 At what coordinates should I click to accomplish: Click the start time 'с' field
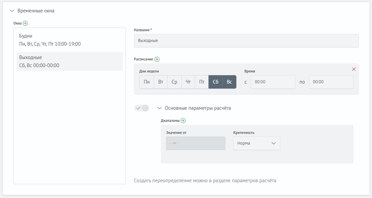coord(273,82)
